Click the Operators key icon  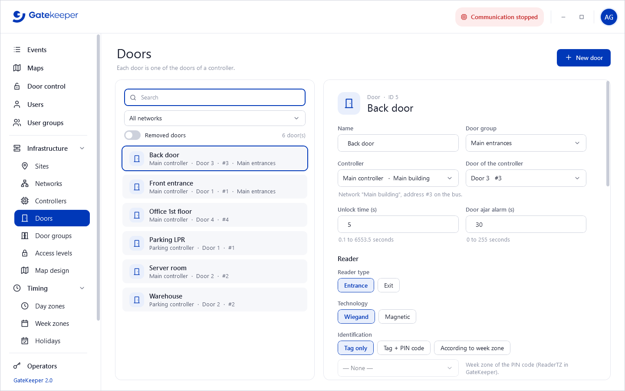(17, 366)
